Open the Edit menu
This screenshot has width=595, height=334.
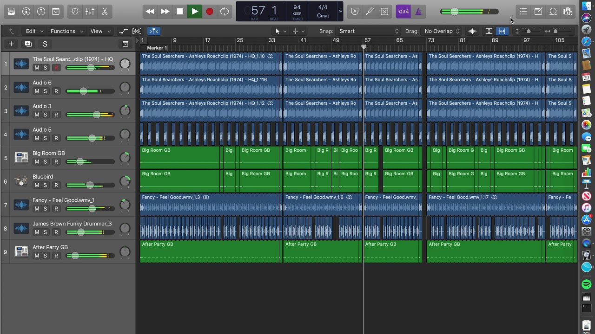tap(34, 31)
